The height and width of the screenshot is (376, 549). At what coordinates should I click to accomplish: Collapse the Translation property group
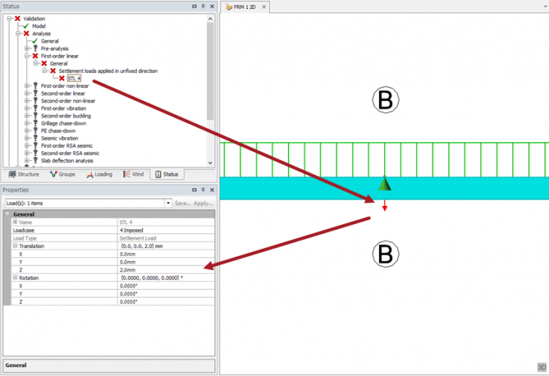15,246
